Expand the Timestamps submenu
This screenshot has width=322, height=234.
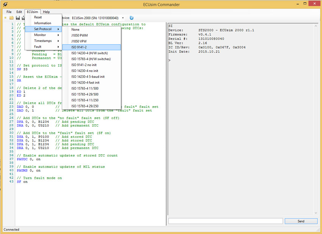point(43,41)
